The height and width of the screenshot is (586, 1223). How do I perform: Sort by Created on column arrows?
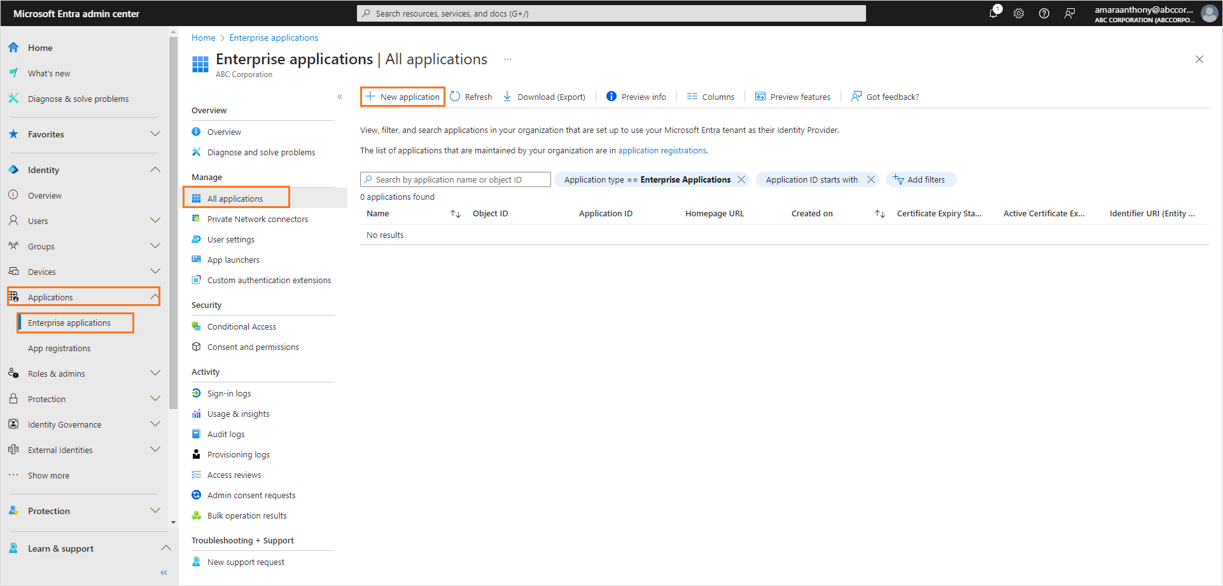point(880,214)
